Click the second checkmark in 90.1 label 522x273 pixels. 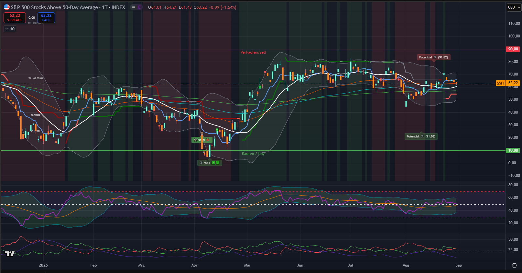point(218,163)
